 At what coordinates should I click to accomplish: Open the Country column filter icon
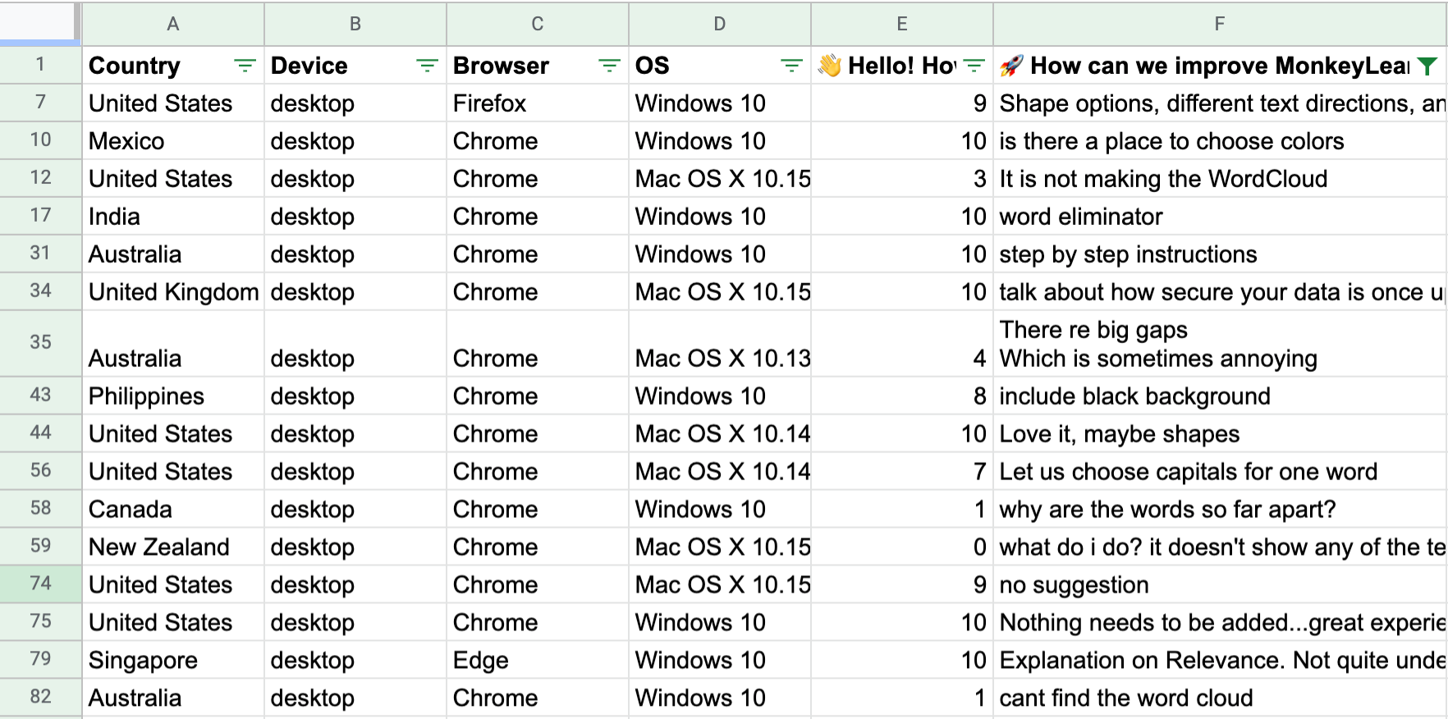pyautogui.click(x=245, y=66)
